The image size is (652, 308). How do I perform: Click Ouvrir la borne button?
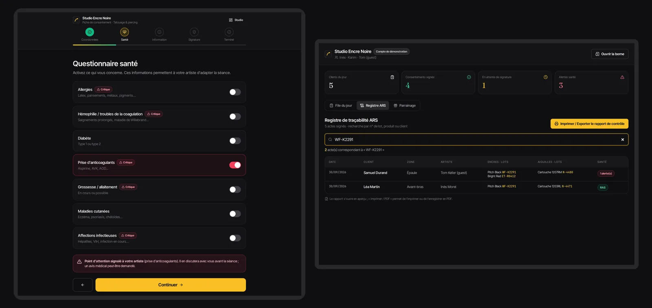point(610,54)
